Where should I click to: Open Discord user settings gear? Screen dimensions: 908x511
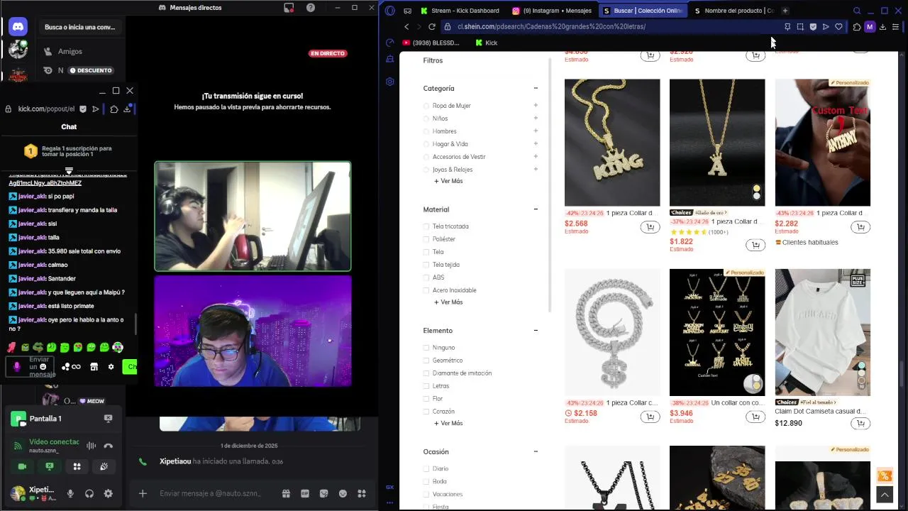(108, 494)
